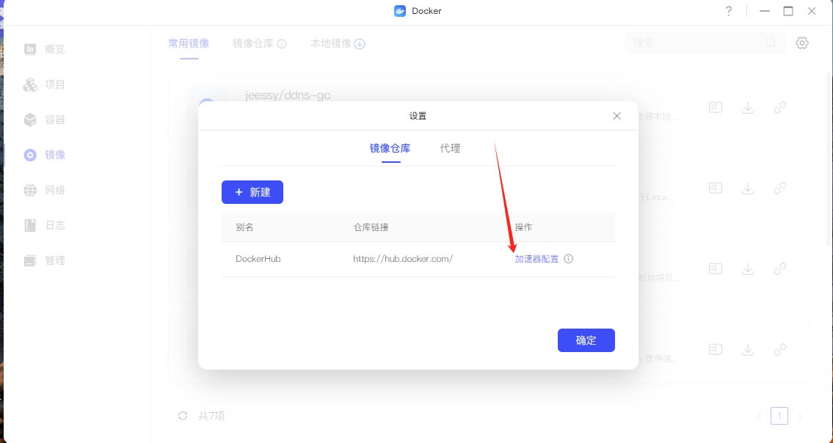833x443 pixels.
Task: Click the help question mark icon
Action: coord(729,11)
